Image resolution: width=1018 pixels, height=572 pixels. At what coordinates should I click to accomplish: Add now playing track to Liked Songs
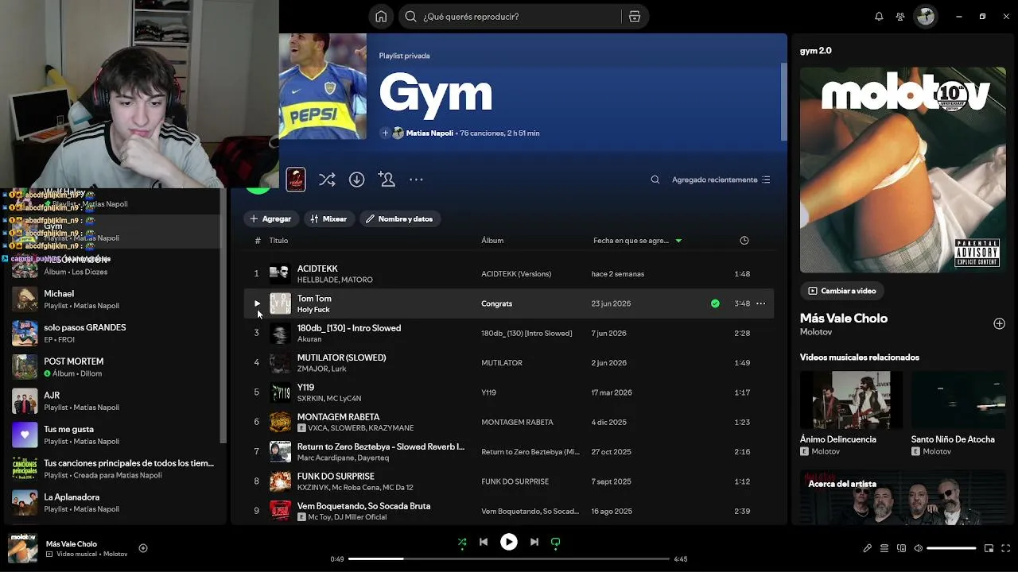coord(143,548)
